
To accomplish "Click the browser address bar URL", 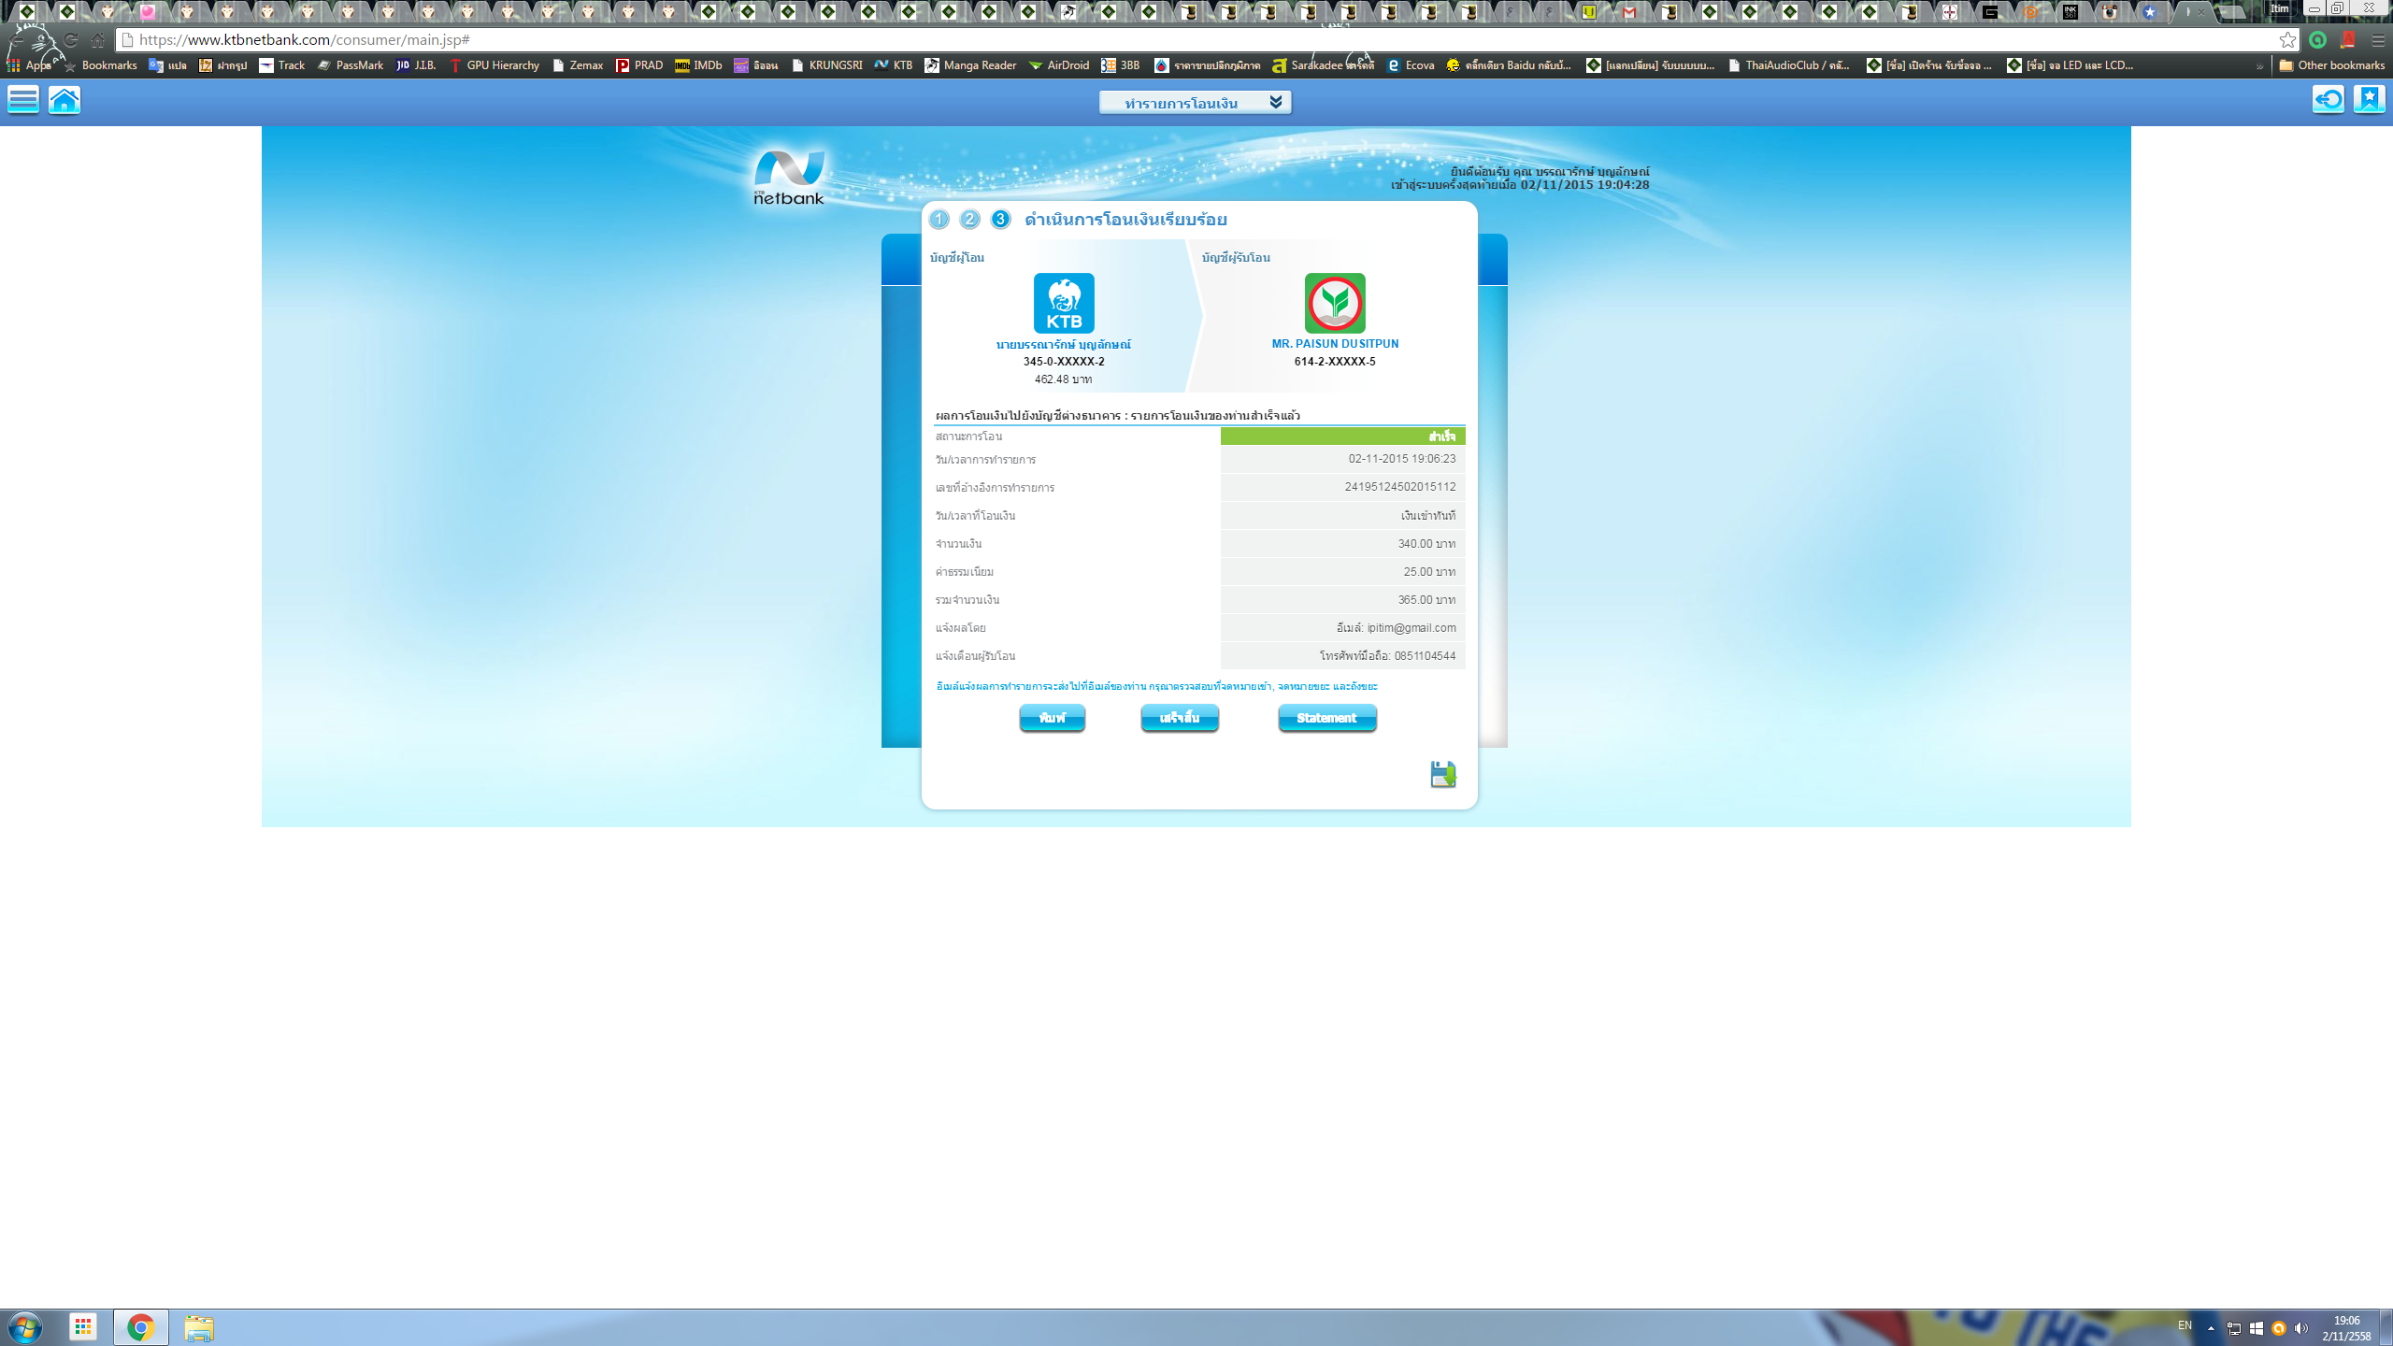I will 305,39.
